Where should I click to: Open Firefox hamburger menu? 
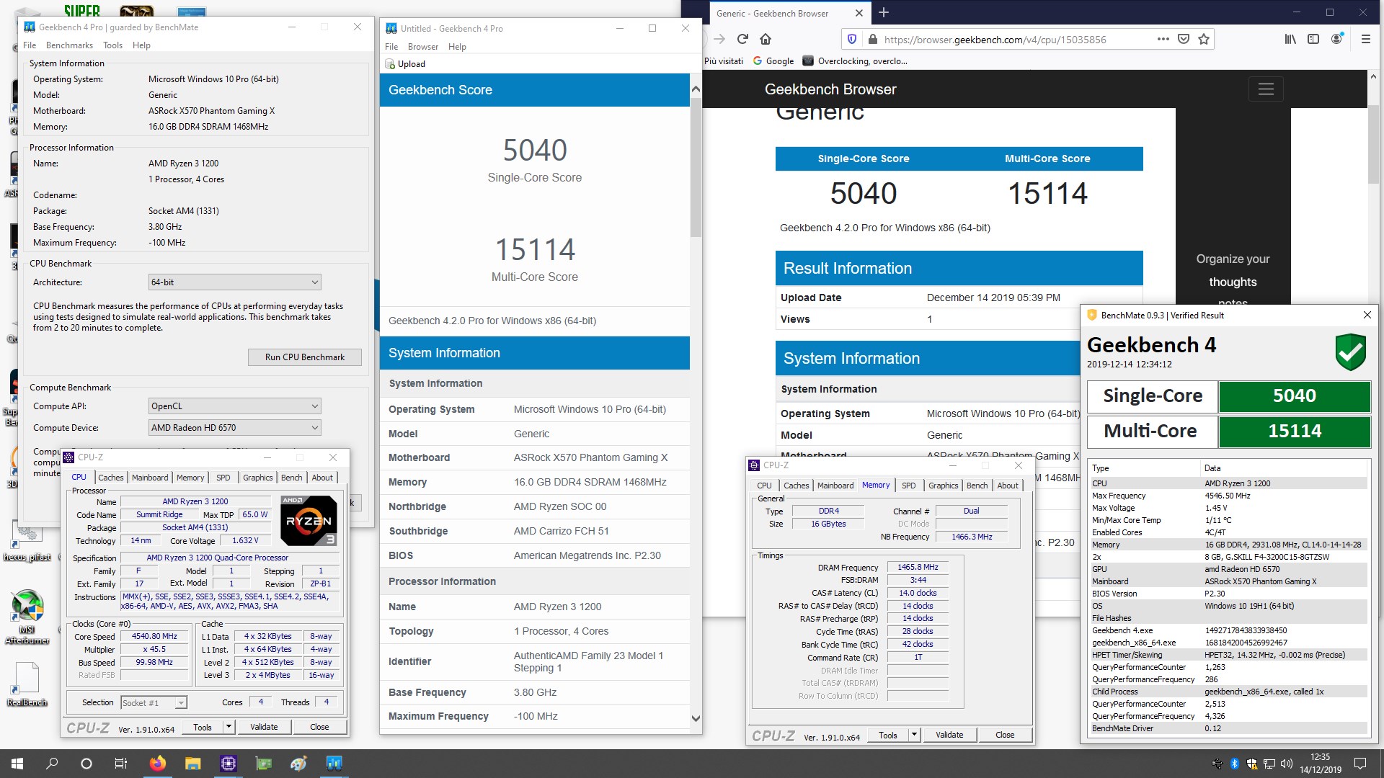1365,39
